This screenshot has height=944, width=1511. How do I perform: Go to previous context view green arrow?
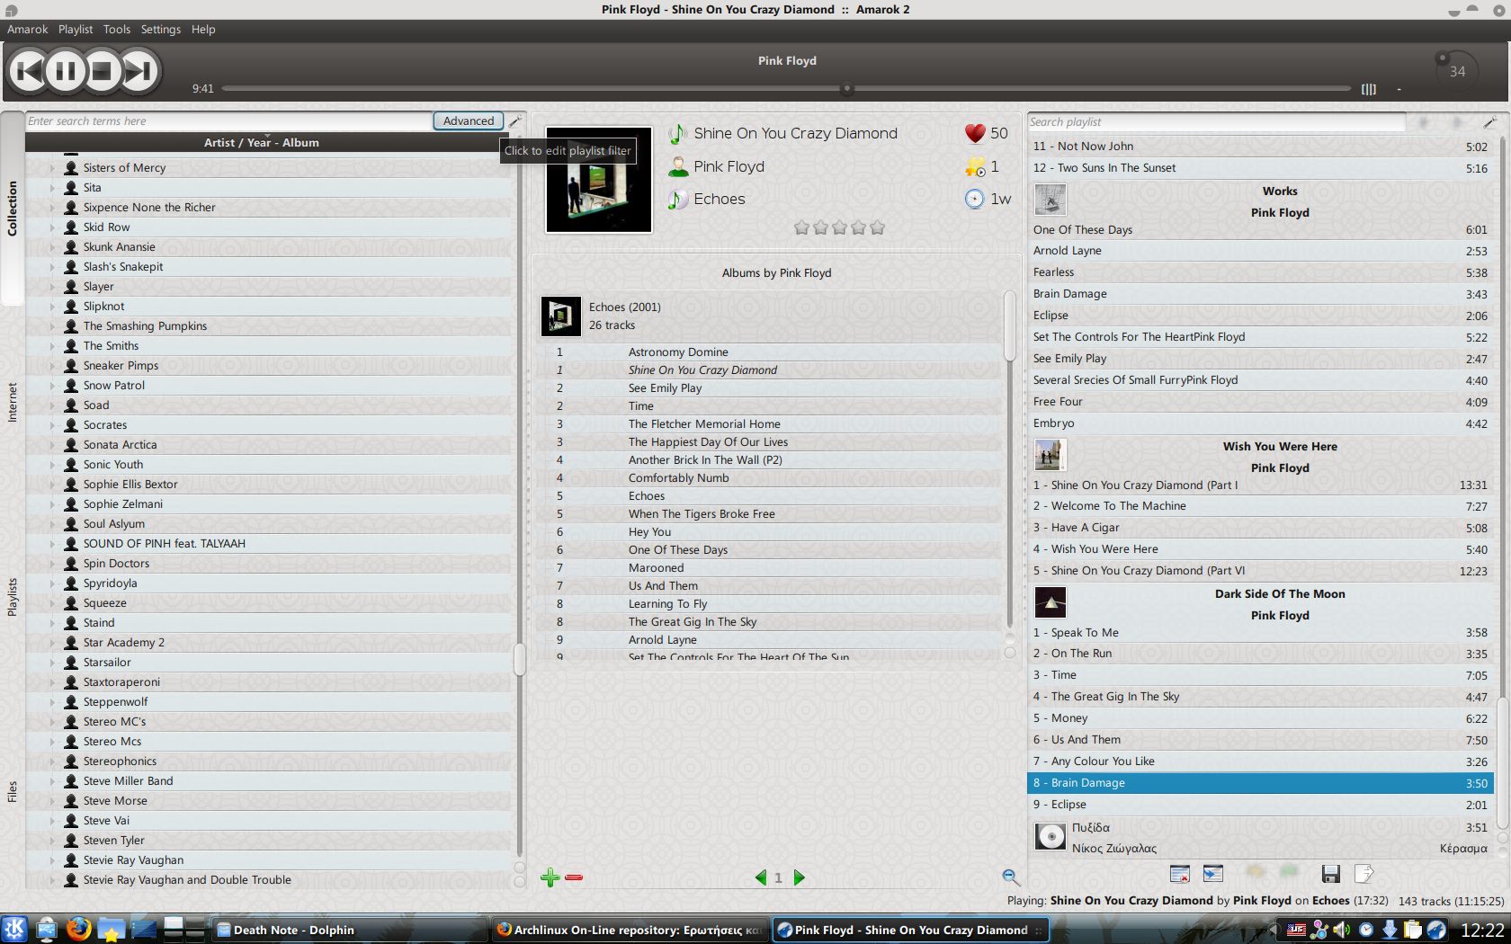[x=761, y=877]
